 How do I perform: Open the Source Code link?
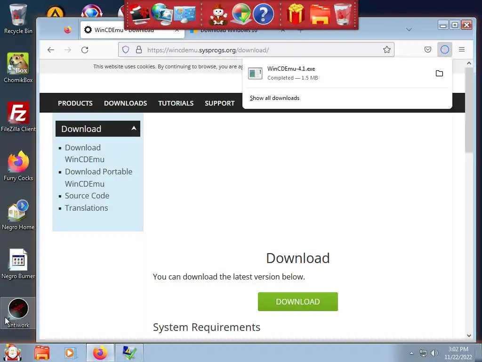tap(87, 196)
